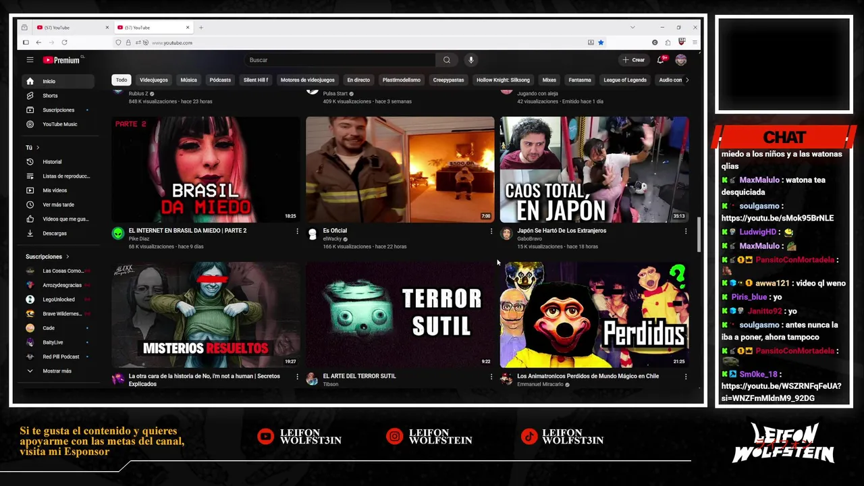Go to Inicio in sidebar
864x486 pixels.
[58, 81]
